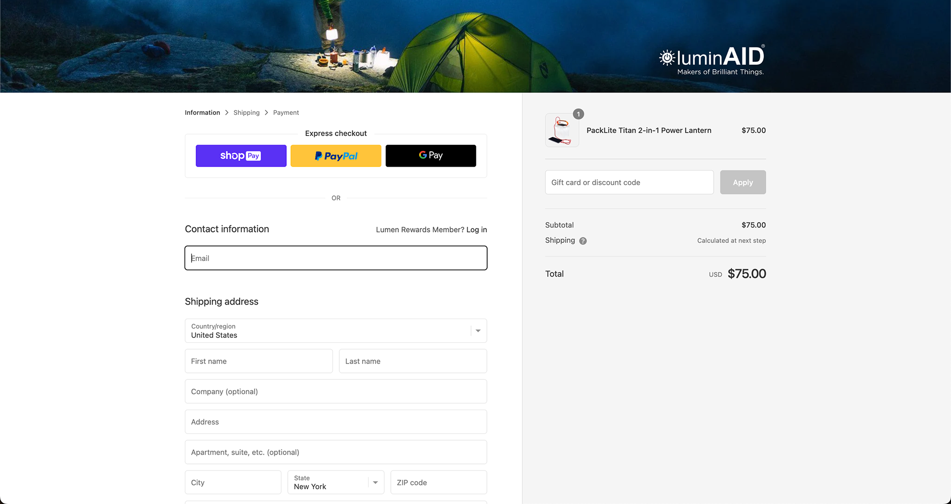951x504 pixels.
Task: Click the luminAID logo in the banner
Action: coord(712,60)
